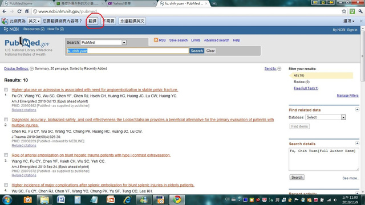
Task: Open the Advanced search link
Action: (x=217, y=40)
